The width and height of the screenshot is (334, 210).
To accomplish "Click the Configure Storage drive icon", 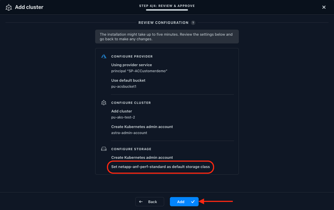I will tap(104, 149).
